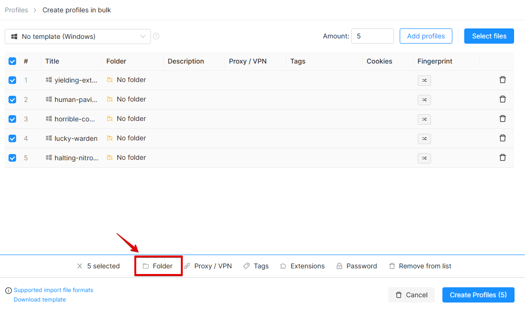Click the No folder icon in row 1
The height and width of the screenshot is (311, 525).
[110, 80]
